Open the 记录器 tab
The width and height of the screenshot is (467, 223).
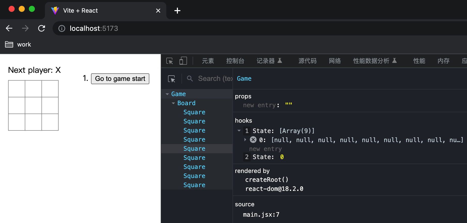pyautogui.click(x=269, y=61)
